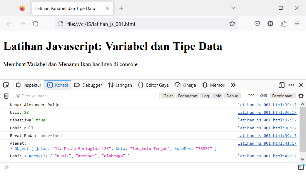
Task: Close the Latihan Variabel dan Tipe Data tab
Action: (107, 8)
